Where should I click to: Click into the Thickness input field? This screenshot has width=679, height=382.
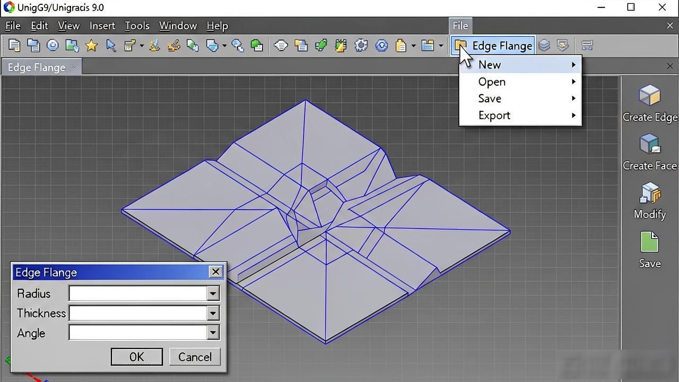click(x=137, y=313)
